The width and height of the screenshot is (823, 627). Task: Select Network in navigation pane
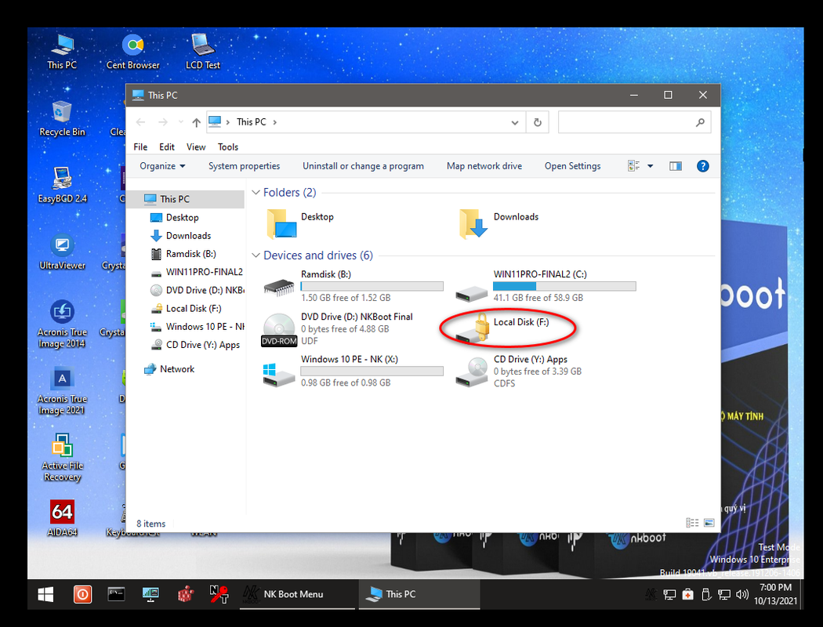177,369
